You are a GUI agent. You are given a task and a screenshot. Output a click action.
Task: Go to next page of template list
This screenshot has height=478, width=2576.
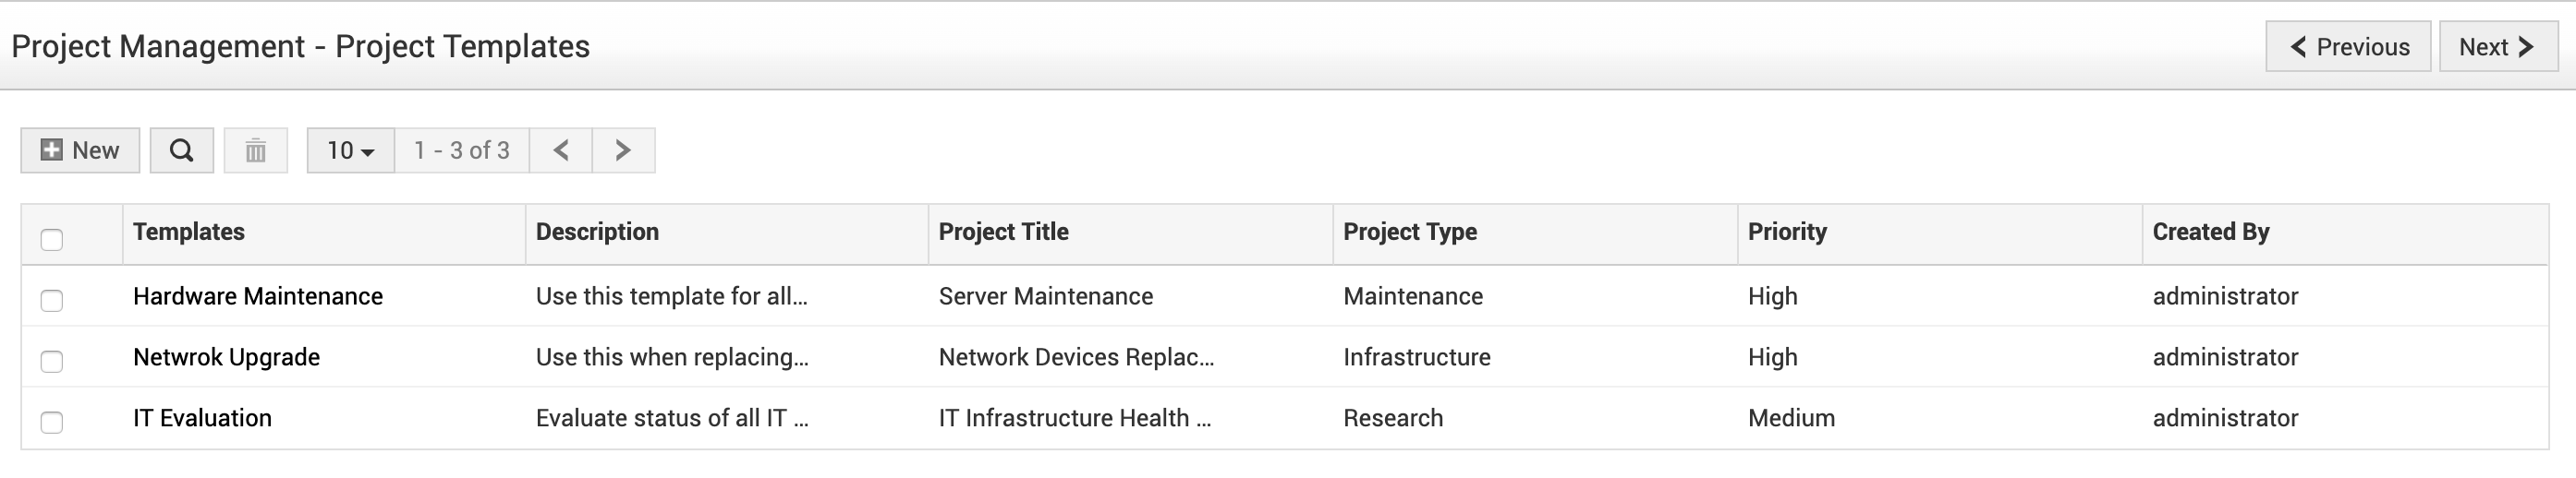623,150
